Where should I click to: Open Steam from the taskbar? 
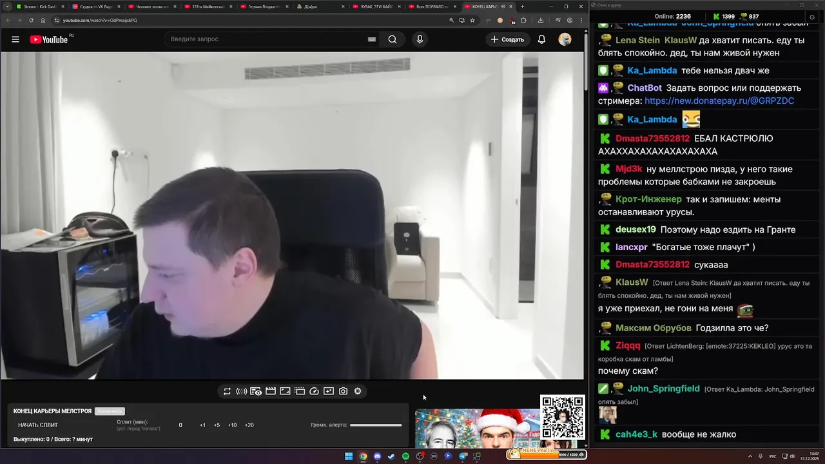[391, 456]
